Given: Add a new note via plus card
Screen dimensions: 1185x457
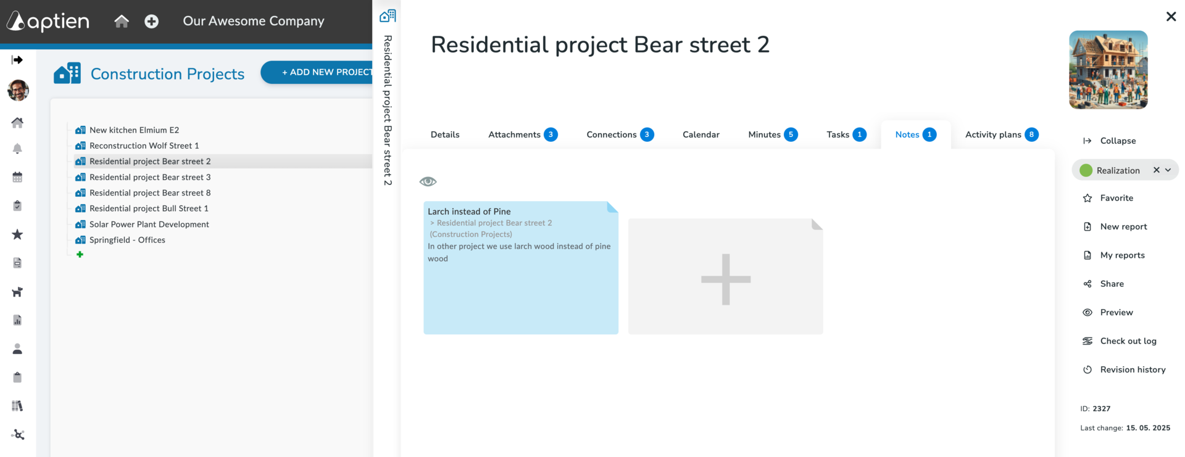Looking at the screenshot, I should 726,276.
